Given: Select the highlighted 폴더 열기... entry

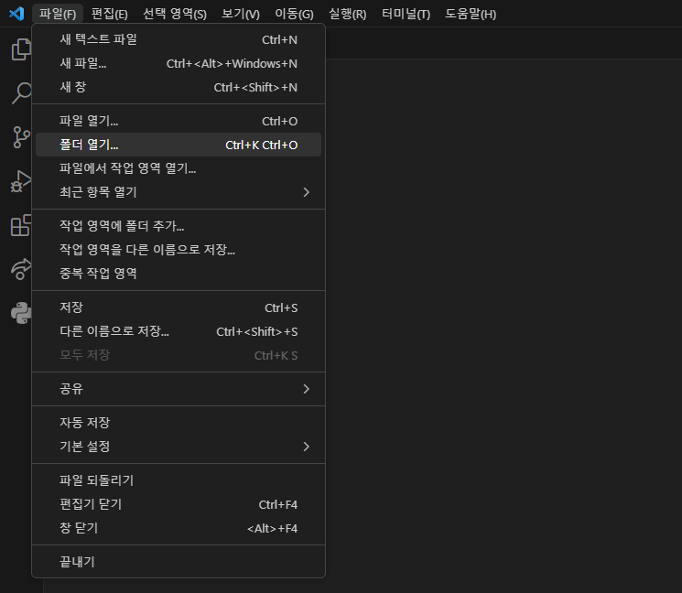Looking at the screenshot, I should coord(179,145).
